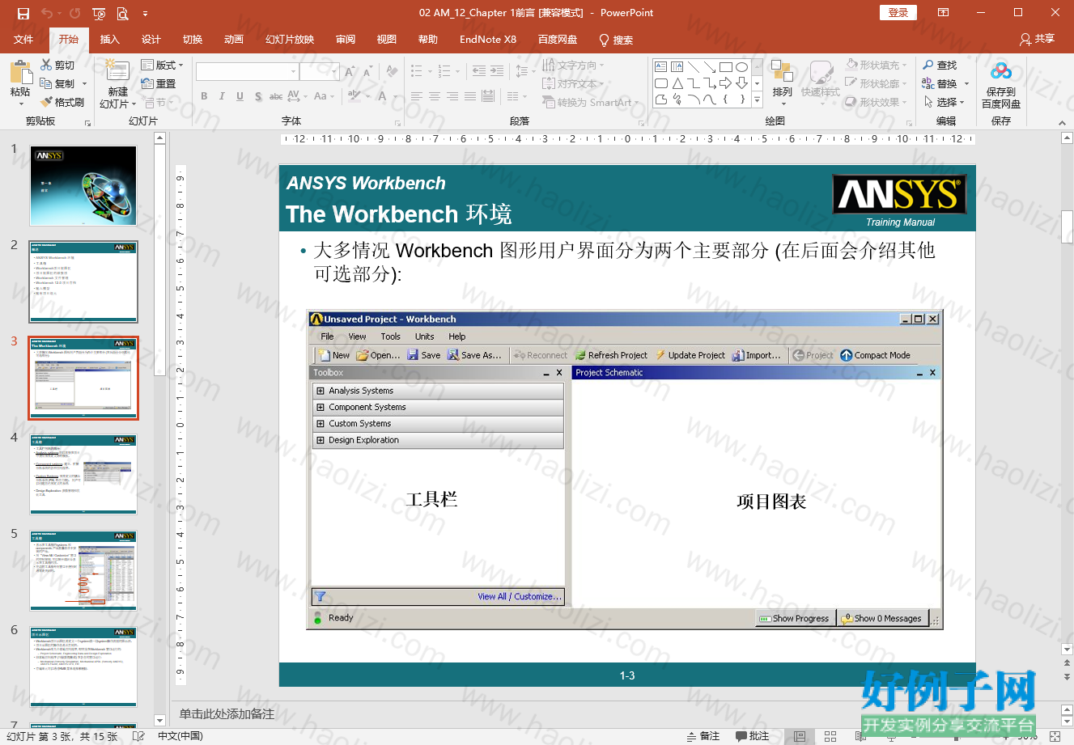The width and height of the screenshot is (1074, 745).
Task: Click the increase indent level icon
Action: coord(497,71)
